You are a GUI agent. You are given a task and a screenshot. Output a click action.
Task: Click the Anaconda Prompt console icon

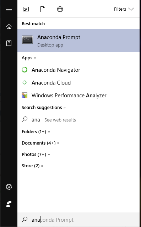pyautogui.click(x=27, y=40)
